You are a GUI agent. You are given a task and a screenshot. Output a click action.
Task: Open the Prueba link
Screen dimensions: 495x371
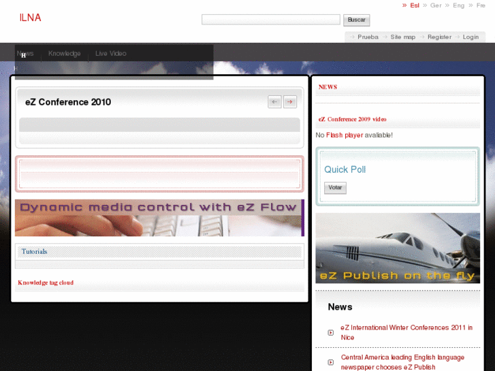[368, 37]
